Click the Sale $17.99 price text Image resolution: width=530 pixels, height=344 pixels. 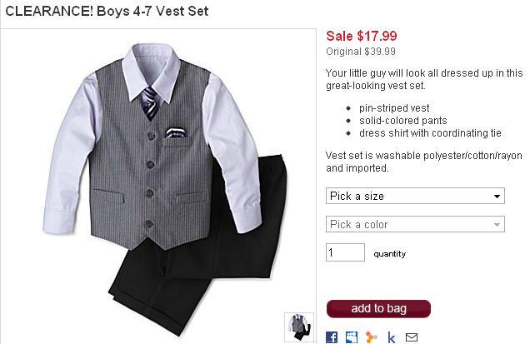pos(362,36)
